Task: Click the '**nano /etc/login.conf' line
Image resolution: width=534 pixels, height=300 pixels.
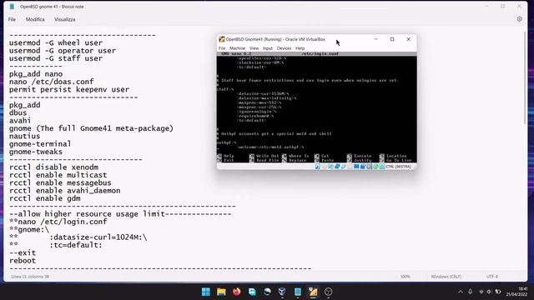Action: pos(58,222)
